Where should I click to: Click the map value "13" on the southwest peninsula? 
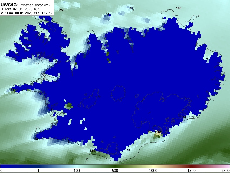[36, 139]
